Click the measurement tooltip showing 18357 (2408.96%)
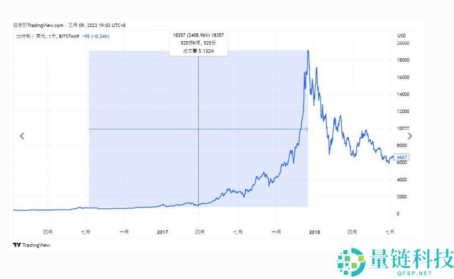 (x=198, y=35)
